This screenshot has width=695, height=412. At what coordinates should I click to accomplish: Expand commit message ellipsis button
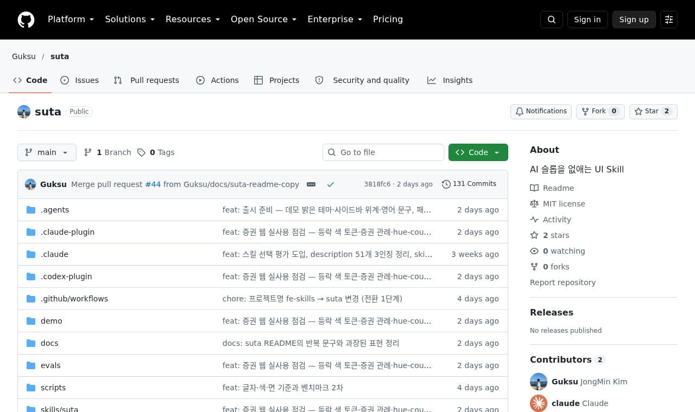pos(311,184)
